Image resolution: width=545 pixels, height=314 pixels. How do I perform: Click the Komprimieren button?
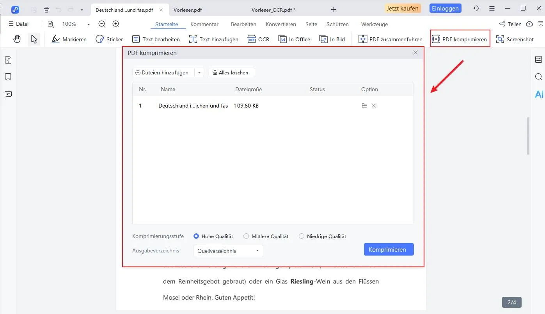[x=389, y=250]
